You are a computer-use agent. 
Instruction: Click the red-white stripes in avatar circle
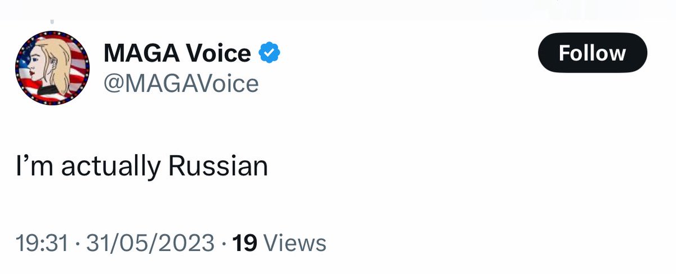78,70
